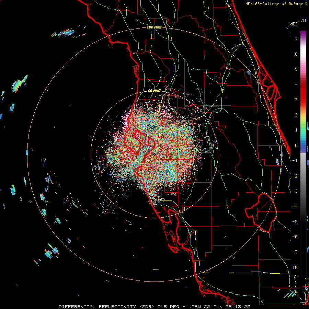The height and width of the screenshot is (309, 309).
Task: Click the 7 value on color scale
Action: click(296, 38)
